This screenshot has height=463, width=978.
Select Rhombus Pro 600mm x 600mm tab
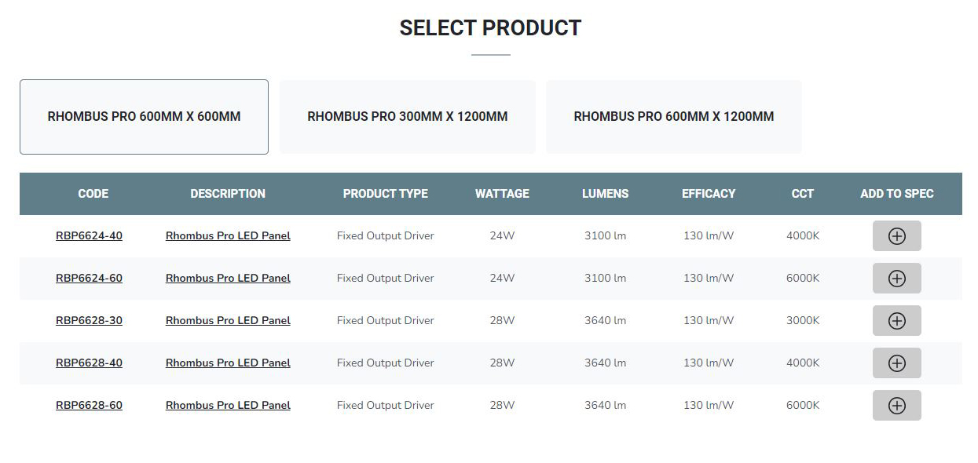click(x=144, y=117)
